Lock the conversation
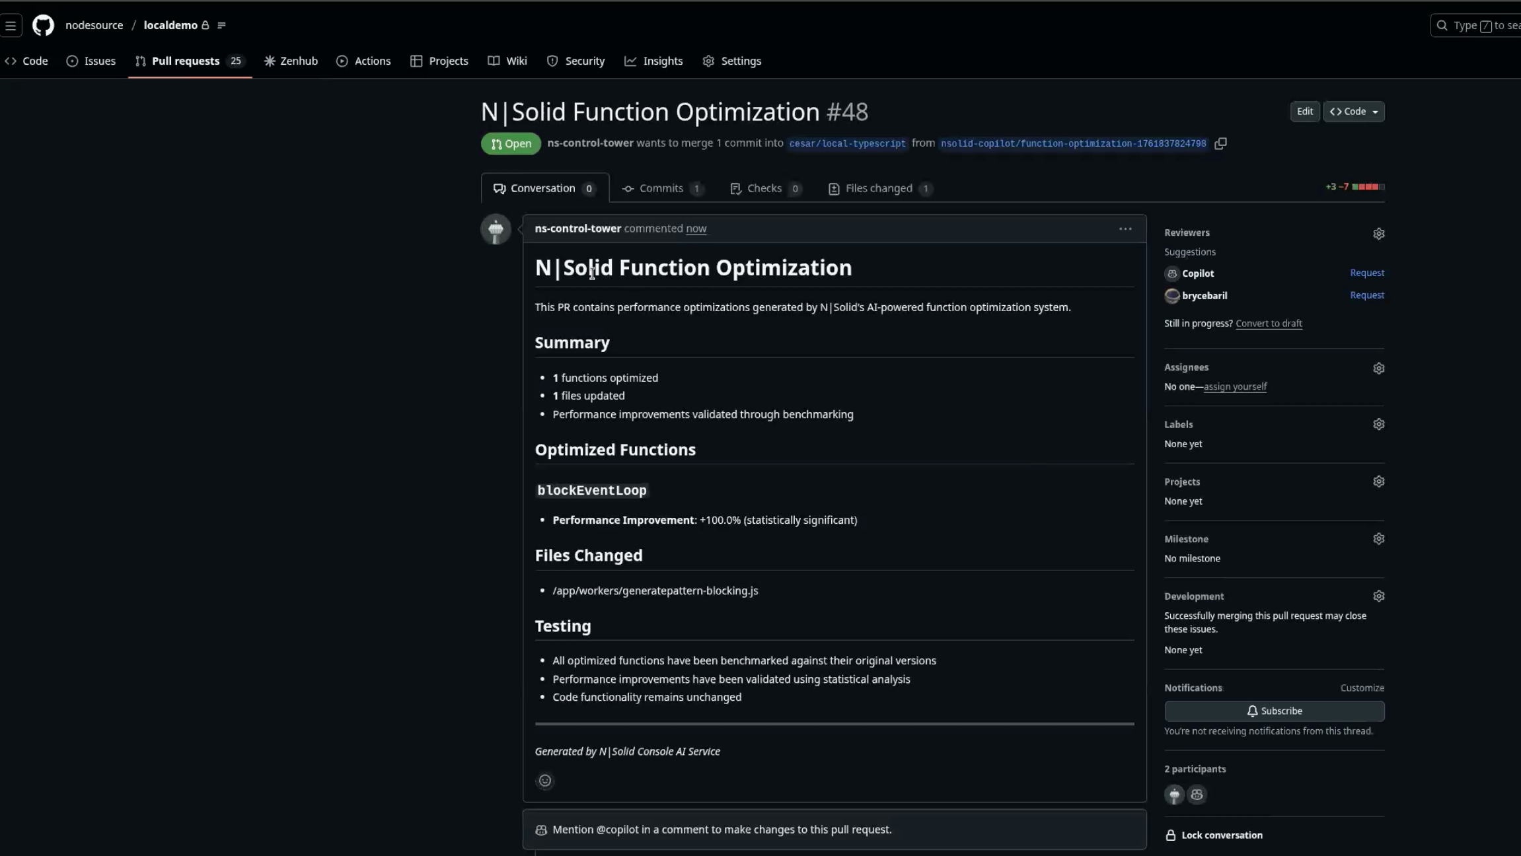 pyautogui.click(x=1220, y=834)
